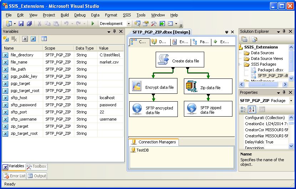
Task: Select the SFTP encrypted data file task
Action: (154, 109)
